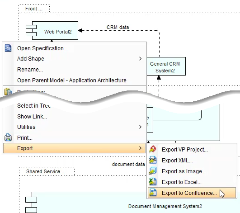Image resolution: width=240 pixels, height=213 pixels.
Task: Expand the Add Shape submenu arrow
Action: pyautogui.click(x=141, y=58)
